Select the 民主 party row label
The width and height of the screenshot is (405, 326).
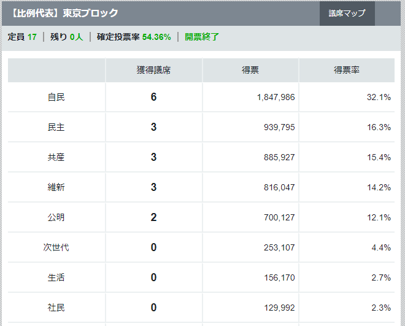coord(56,127)
